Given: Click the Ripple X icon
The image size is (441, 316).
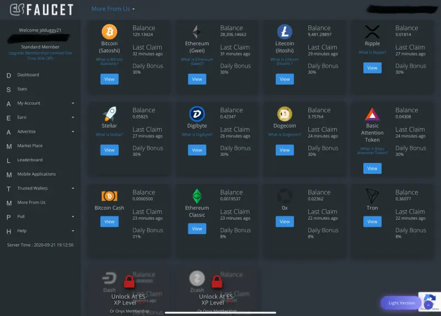Looking at the screenshot, I should pos(372,31).
